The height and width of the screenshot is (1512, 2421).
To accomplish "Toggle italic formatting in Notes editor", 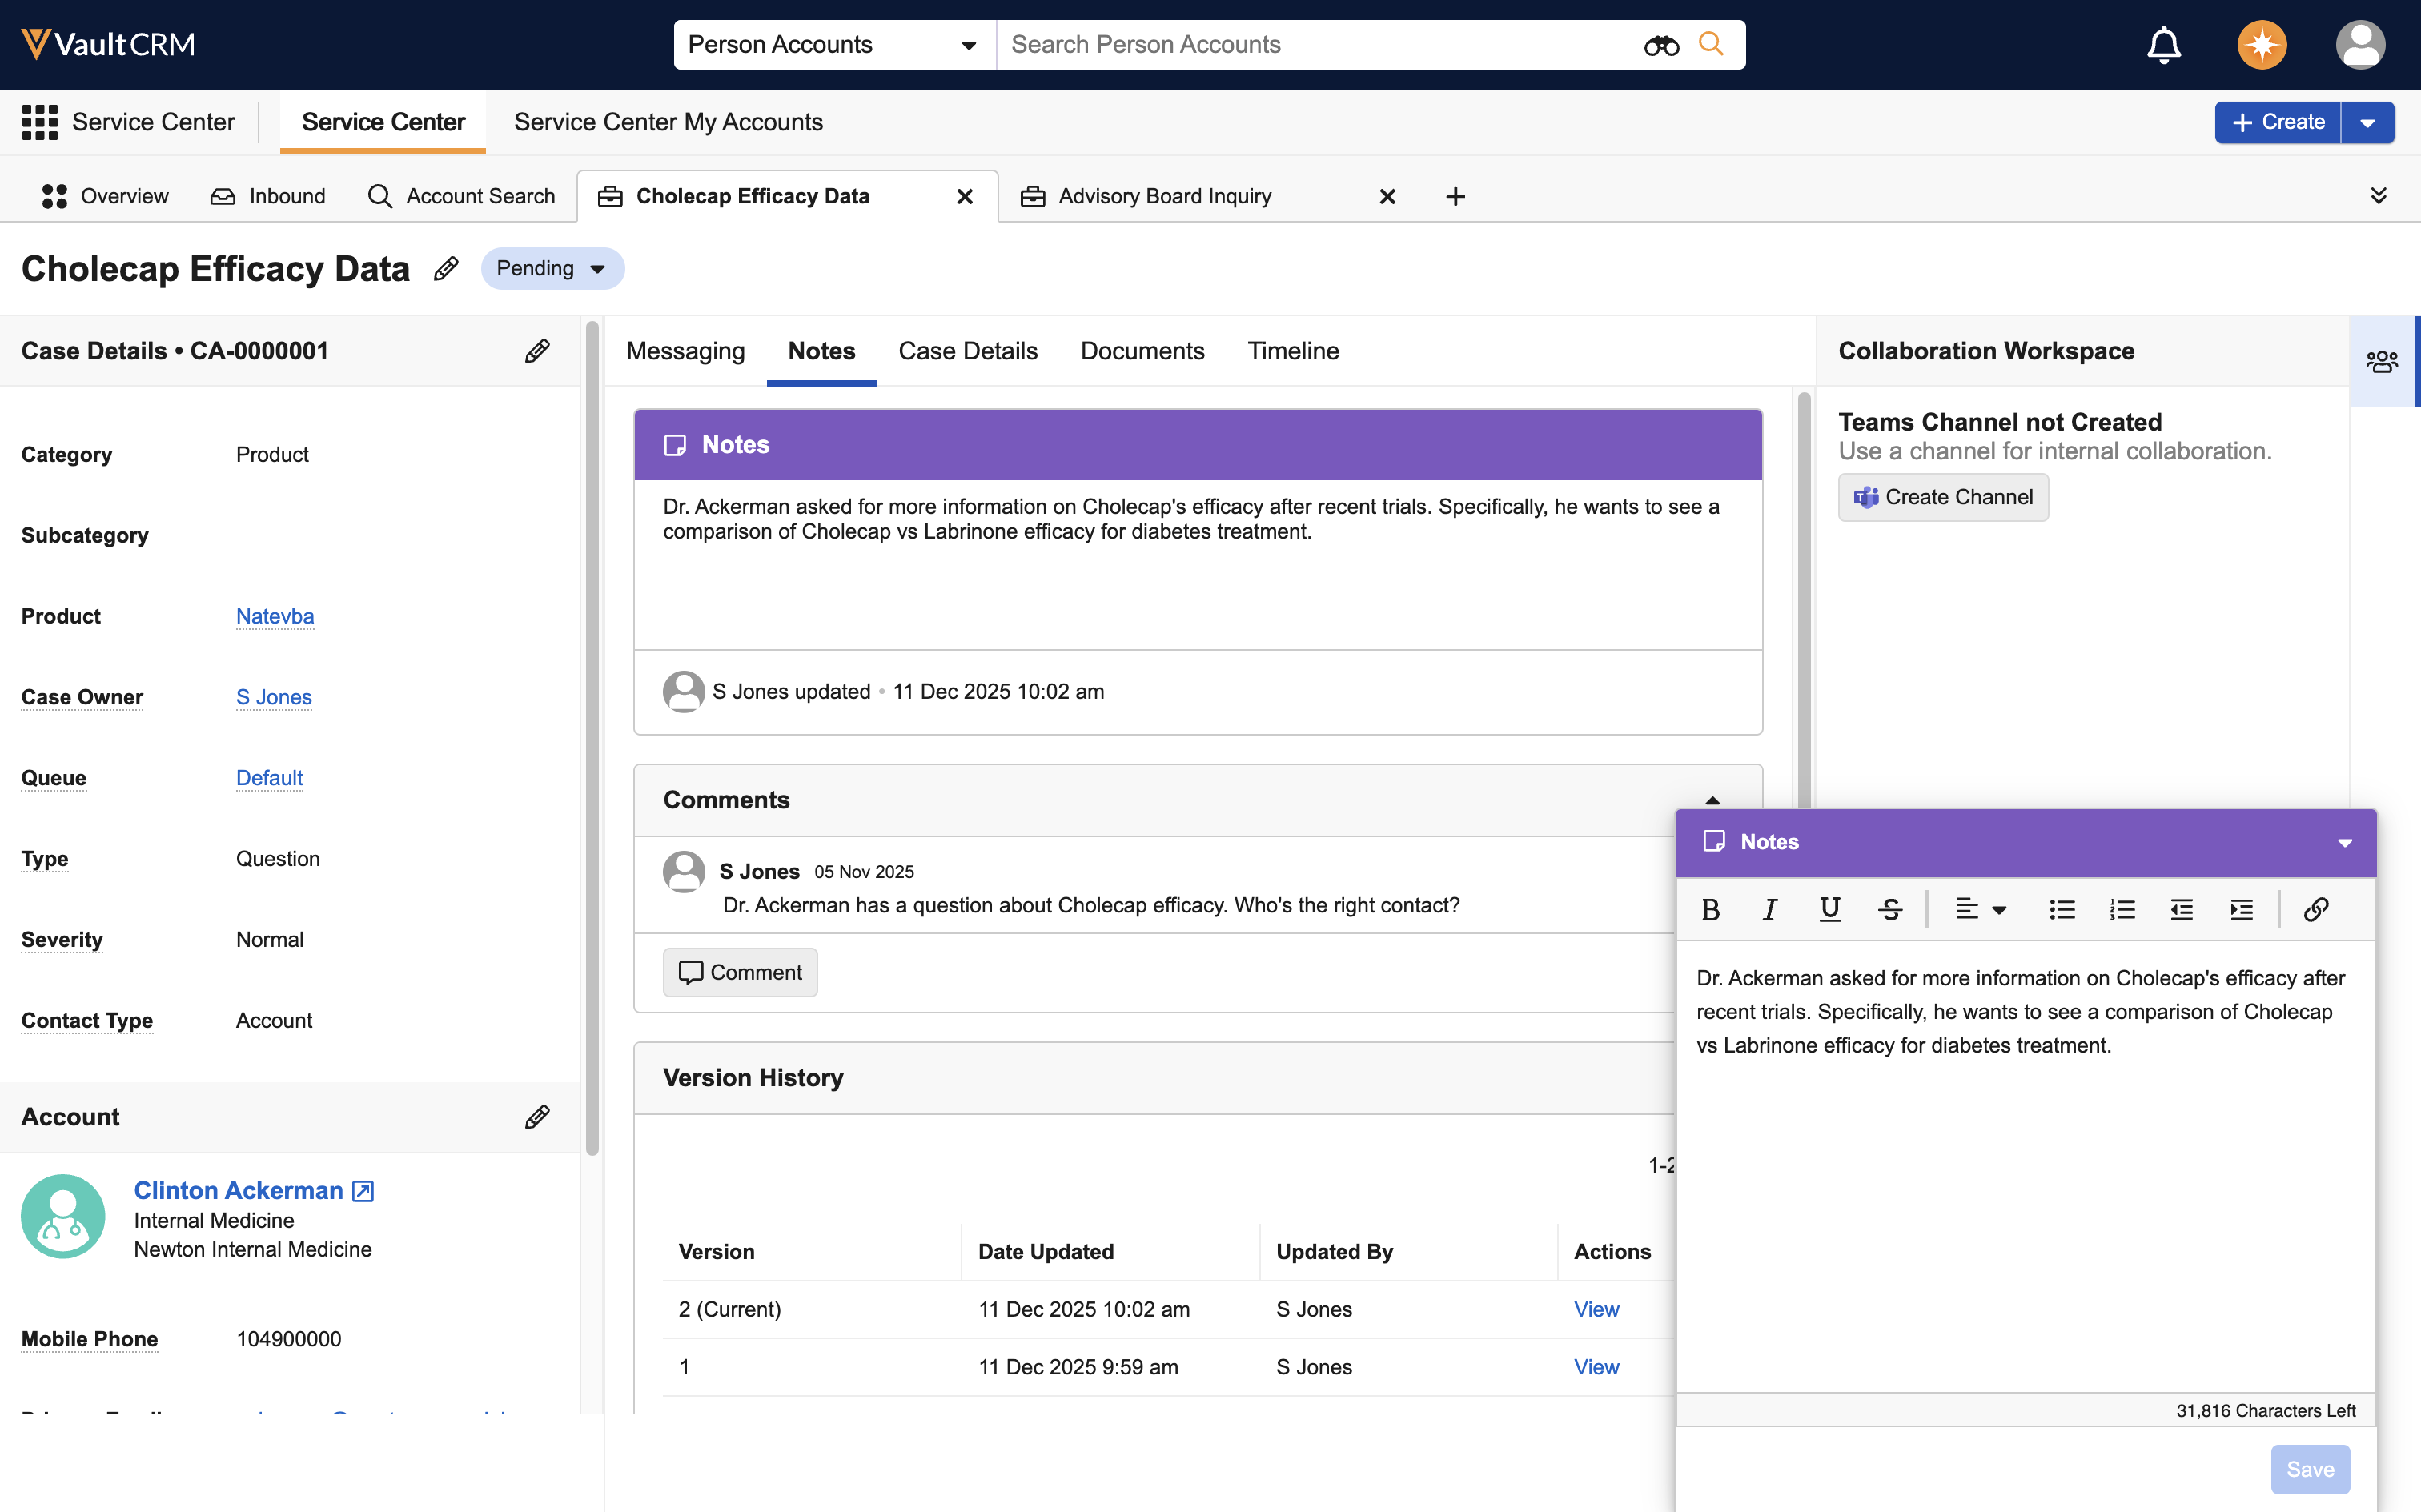I will (x=1769, y=909).
